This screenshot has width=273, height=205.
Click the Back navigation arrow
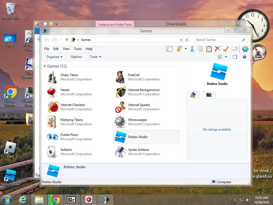pyautogui.click(x=47, y=40)
